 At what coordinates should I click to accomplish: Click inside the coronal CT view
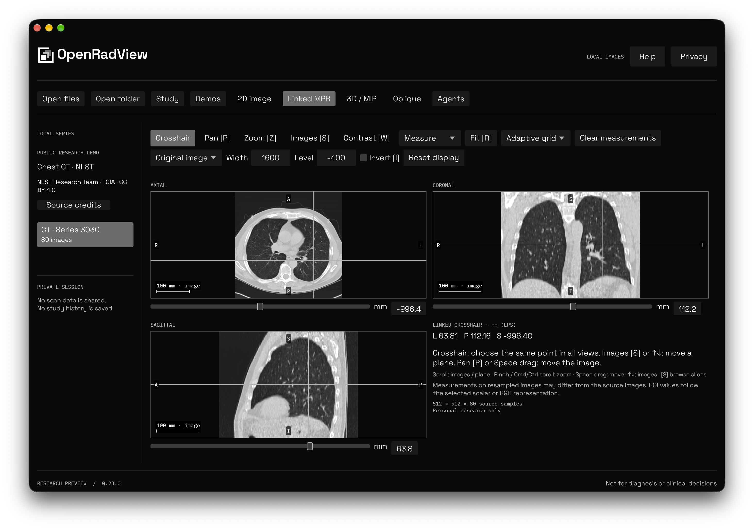(571, 245)
